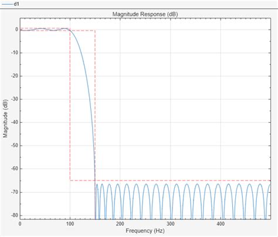Click the -80 magnitude tick label
Viewport: 278px width, 237px height.
coord(14,215)
